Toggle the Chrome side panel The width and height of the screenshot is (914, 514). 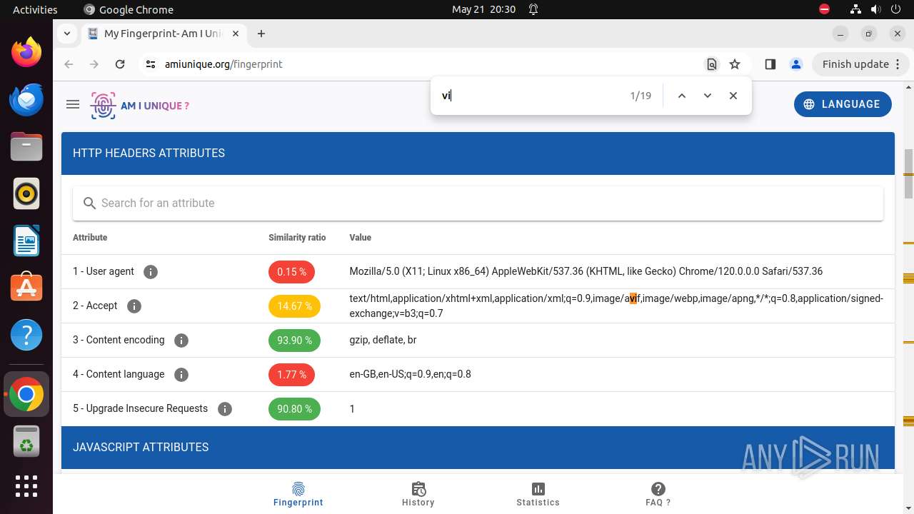(770, 64)
